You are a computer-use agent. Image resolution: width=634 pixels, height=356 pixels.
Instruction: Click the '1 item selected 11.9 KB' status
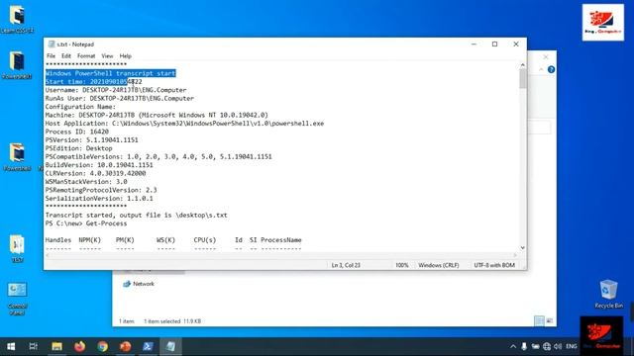click(x=172, y=321)
